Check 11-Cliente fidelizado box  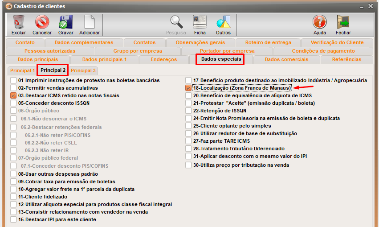[x=13, y=197]
